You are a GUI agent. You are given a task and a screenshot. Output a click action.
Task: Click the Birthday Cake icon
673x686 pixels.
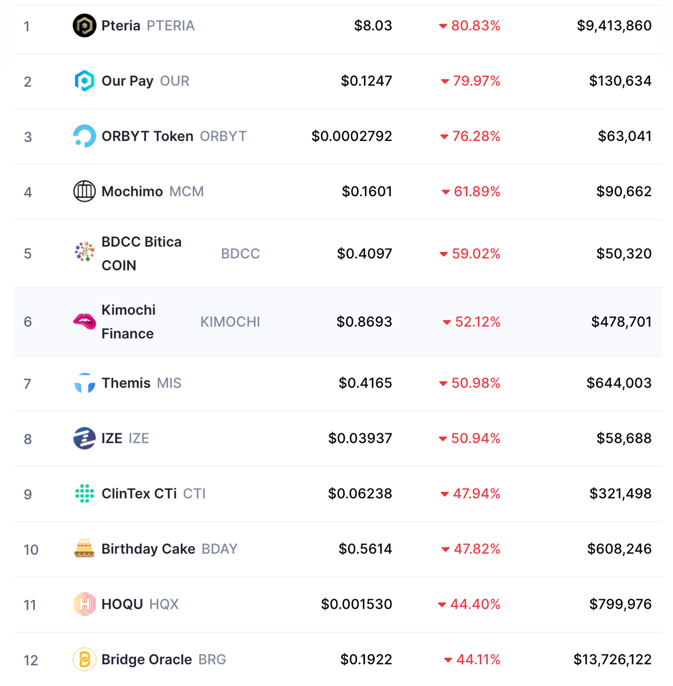84,549
